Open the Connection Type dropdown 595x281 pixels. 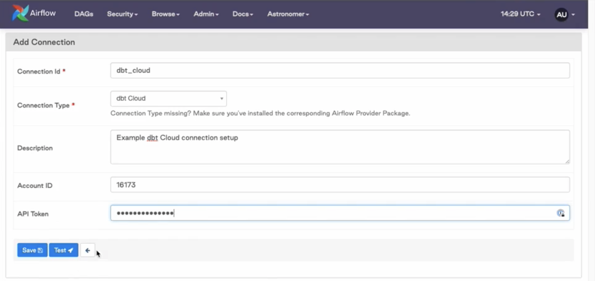[x=168, y=99]
